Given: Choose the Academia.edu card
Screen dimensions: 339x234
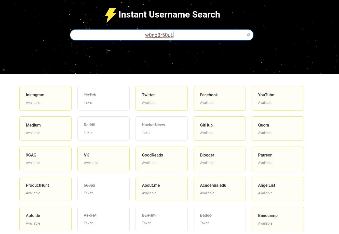Looking at the screenshot, I should pos(220,189).
